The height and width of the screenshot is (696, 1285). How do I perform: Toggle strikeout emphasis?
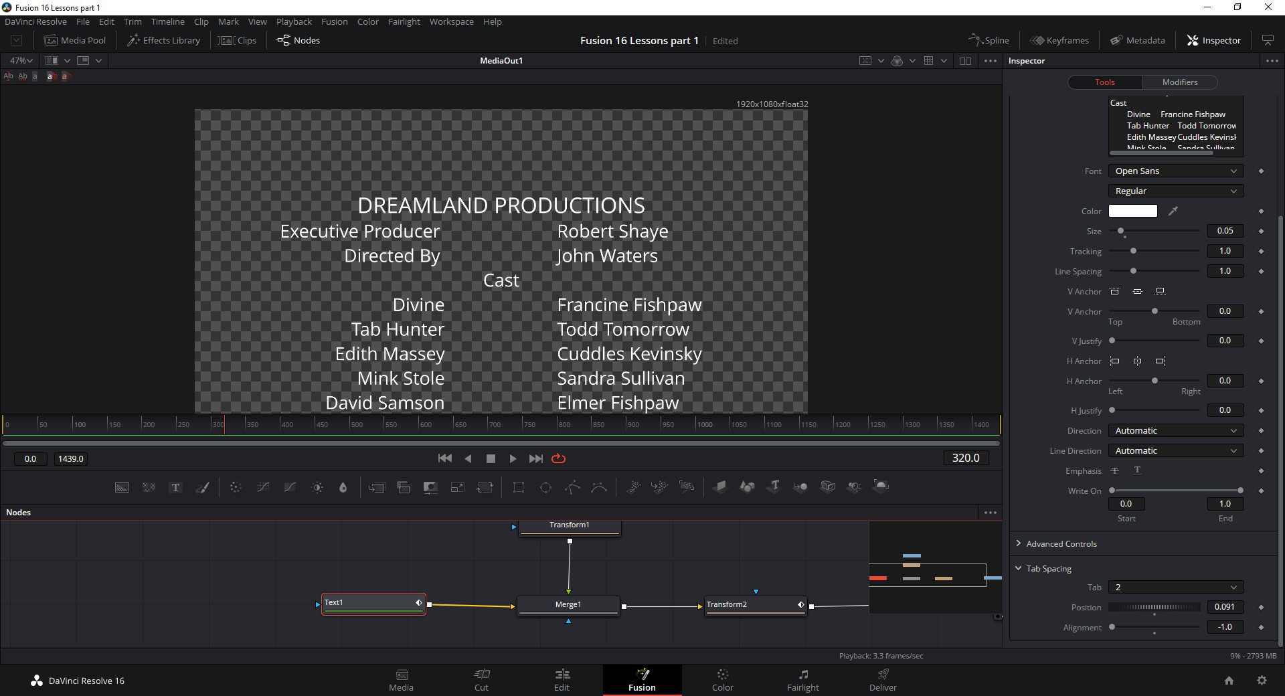point(1114,470)
